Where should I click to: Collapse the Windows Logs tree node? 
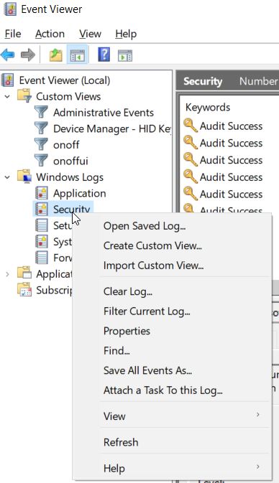point(7,177)
